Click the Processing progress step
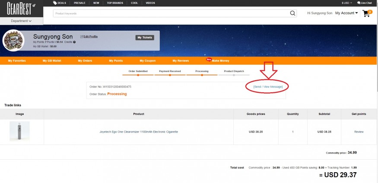 202,73
